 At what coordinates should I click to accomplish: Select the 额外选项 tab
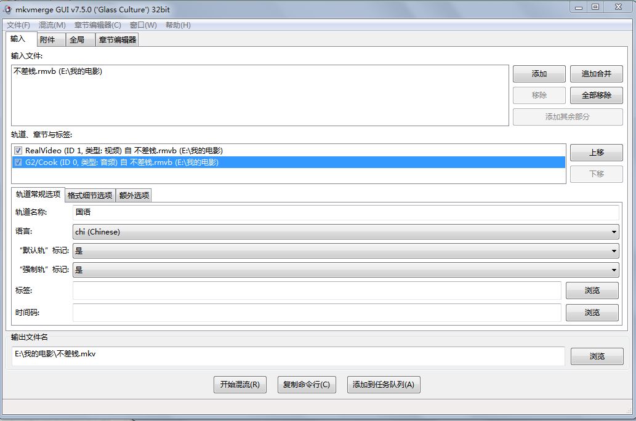point(134,196)
